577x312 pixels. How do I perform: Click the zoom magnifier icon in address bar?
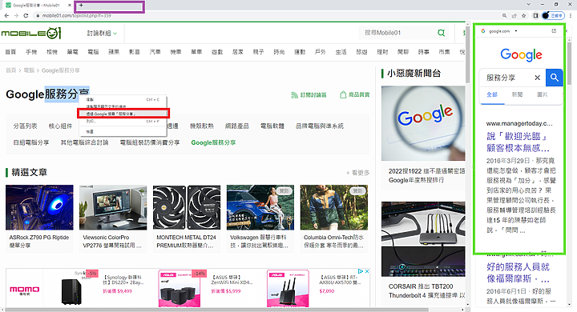point(505,15)
